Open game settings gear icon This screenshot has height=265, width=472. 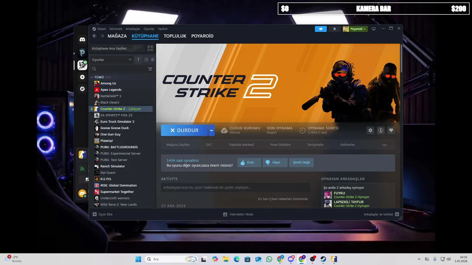point(371,130)
